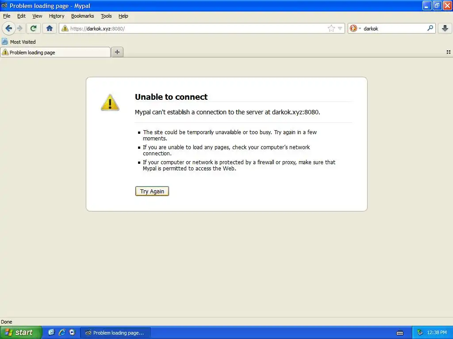The height and width of the screenshot is (339, 453).
Task: Open the Bookmarks menu
Action: click(x=83, y=16)
